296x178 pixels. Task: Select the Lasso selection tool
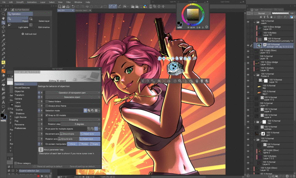(x=3, y=31)
